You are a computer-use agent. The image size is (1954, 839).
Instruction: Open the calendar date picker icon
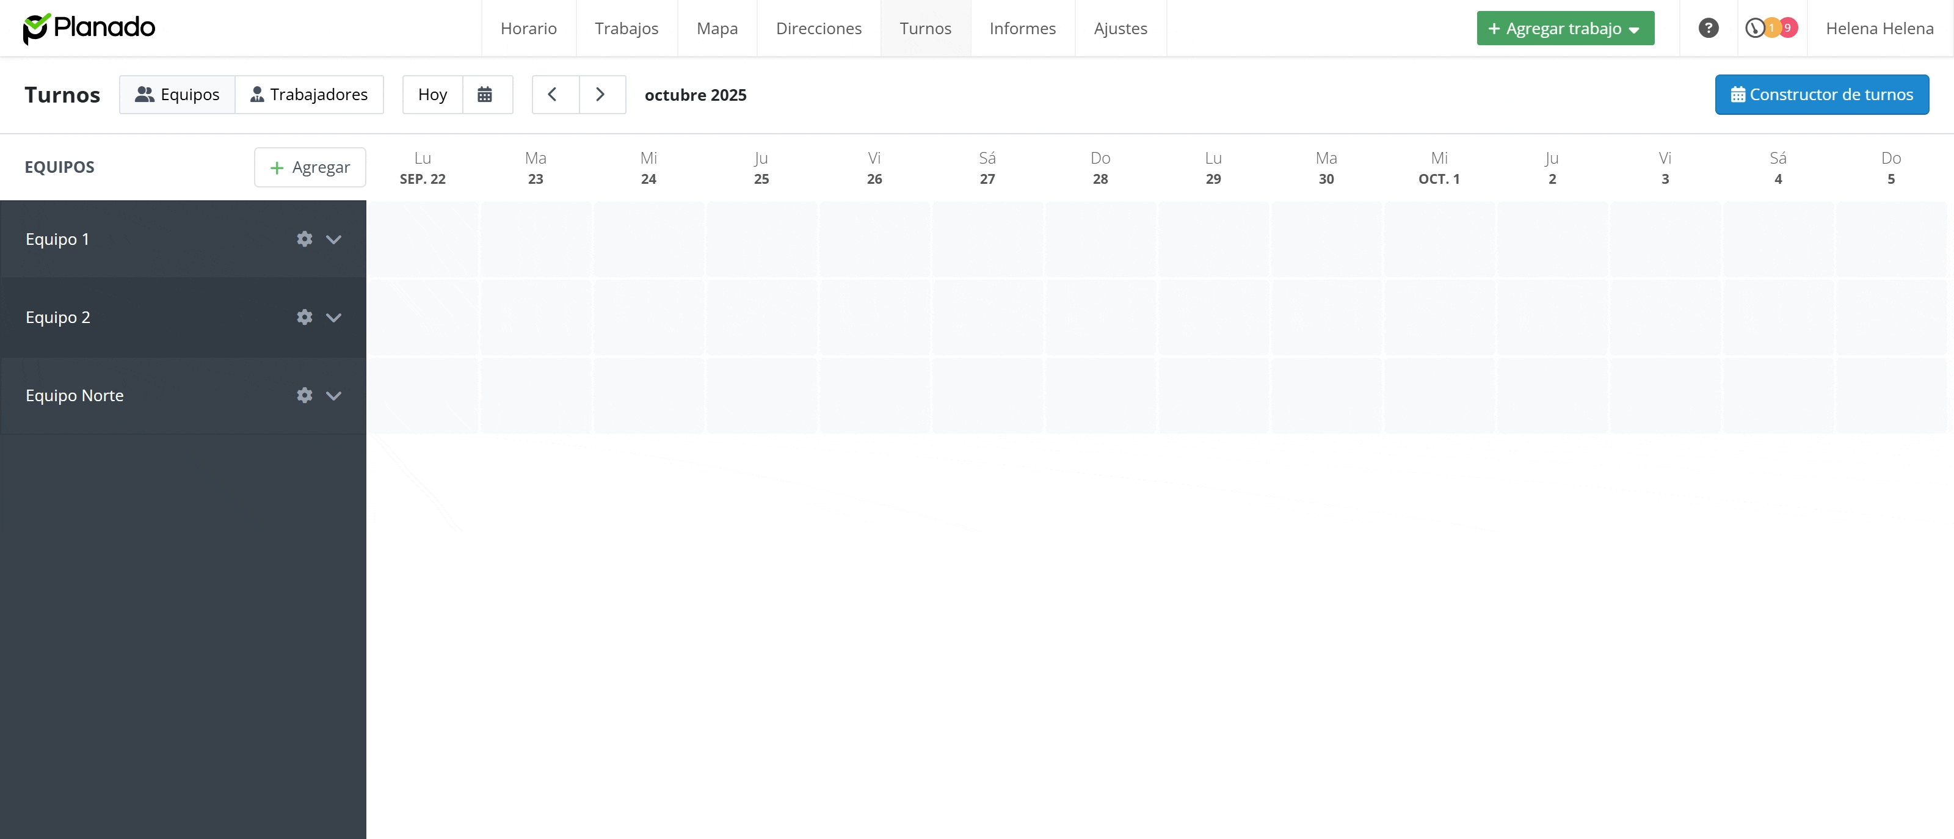click(x=485, y=95)
